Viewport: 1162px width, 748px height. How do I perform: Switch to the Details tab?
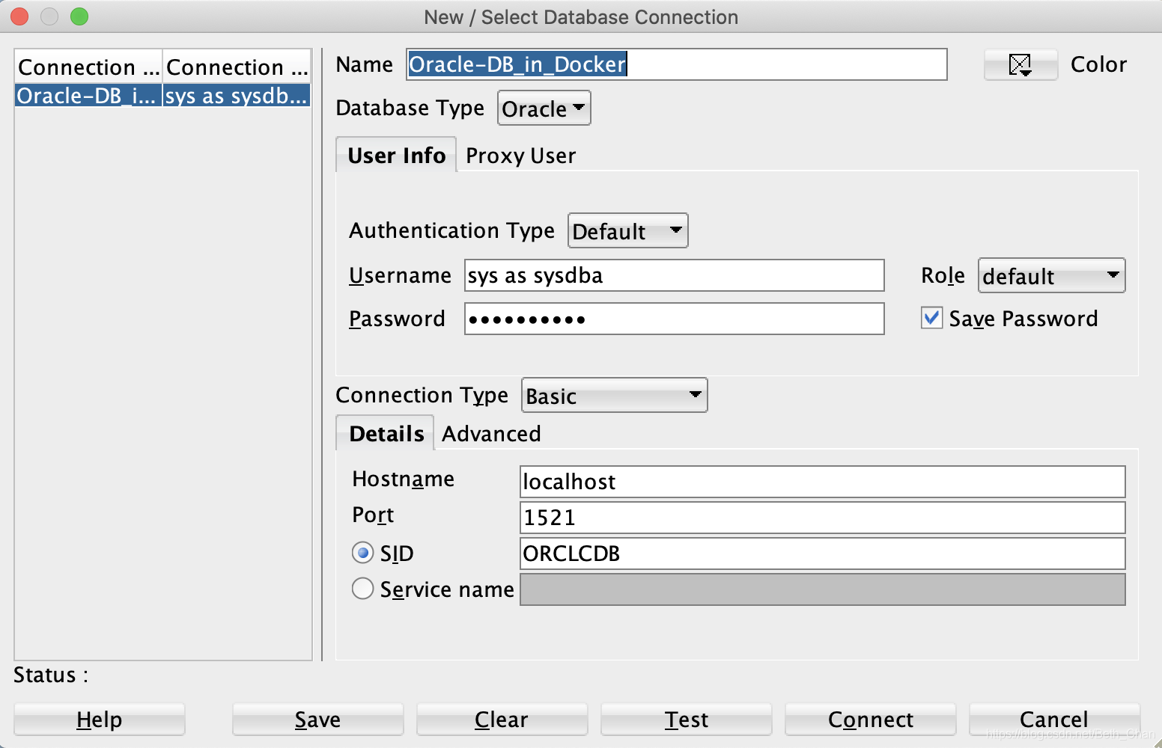coord(386,433)
